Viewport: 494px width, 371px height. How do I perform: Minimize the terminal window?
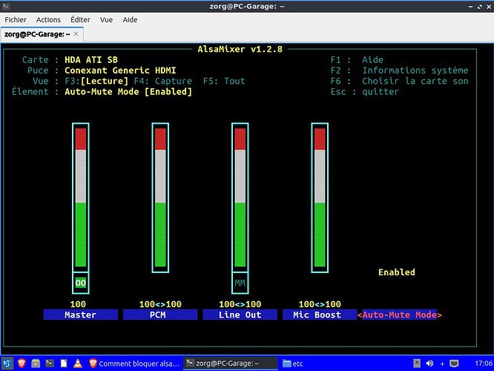pos(470,6)
